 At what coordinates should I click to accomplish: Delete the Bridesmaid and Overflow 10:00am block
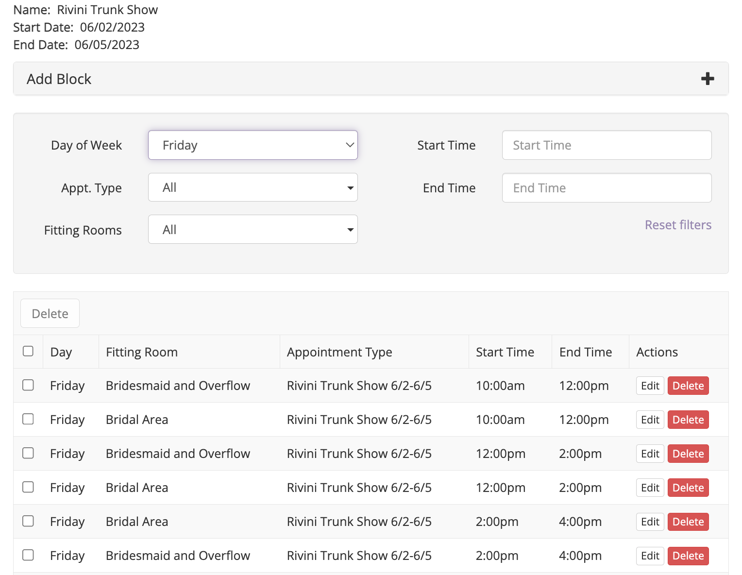pos(688,386)
